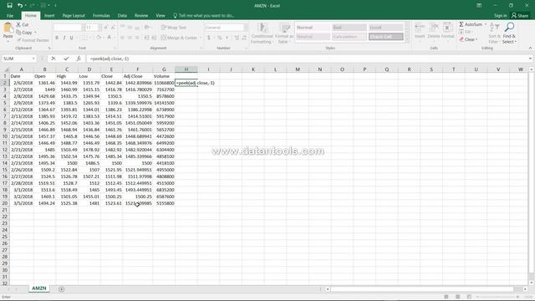Collapse the ribbon with the caret
535x301 pixels.
coord(530,48)
